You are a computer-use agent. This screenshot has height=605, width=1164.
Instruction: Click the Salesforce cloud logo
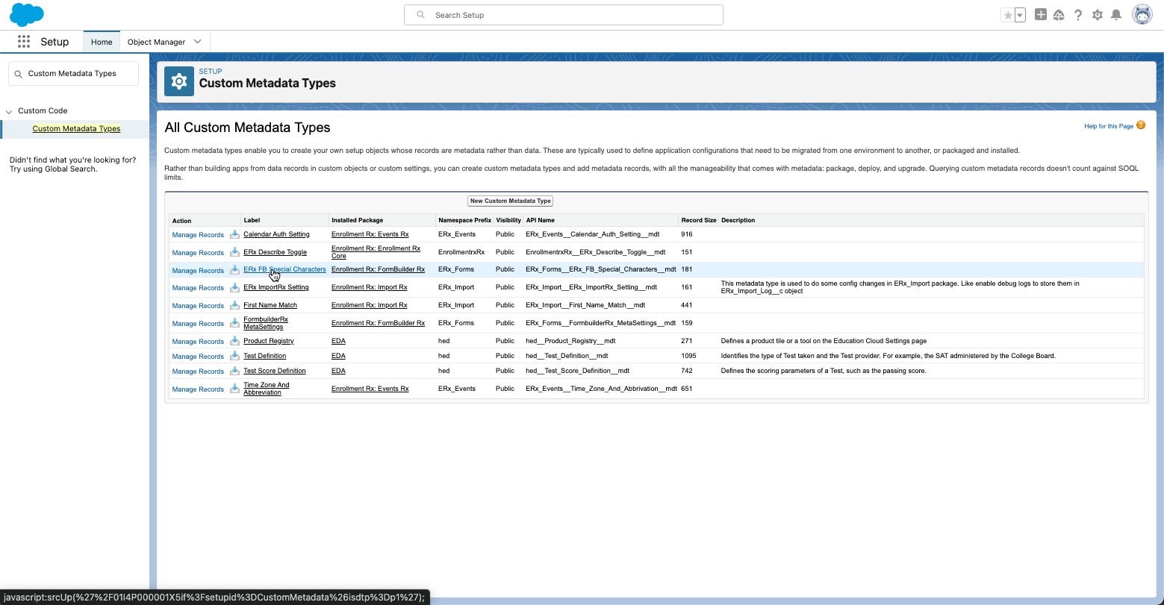click(x=27, y=14)
